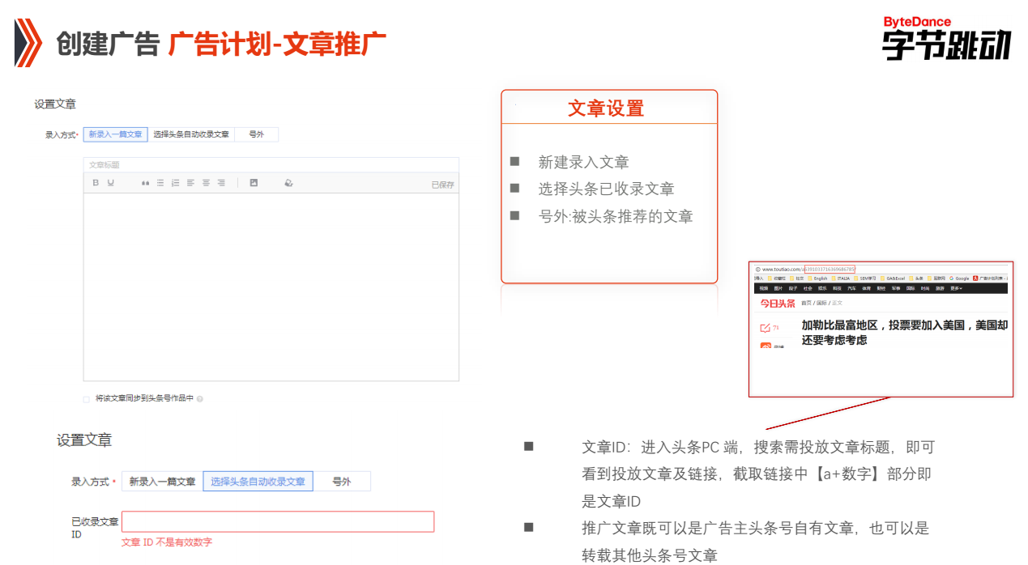Set text alignment to left

coord(190,182)
